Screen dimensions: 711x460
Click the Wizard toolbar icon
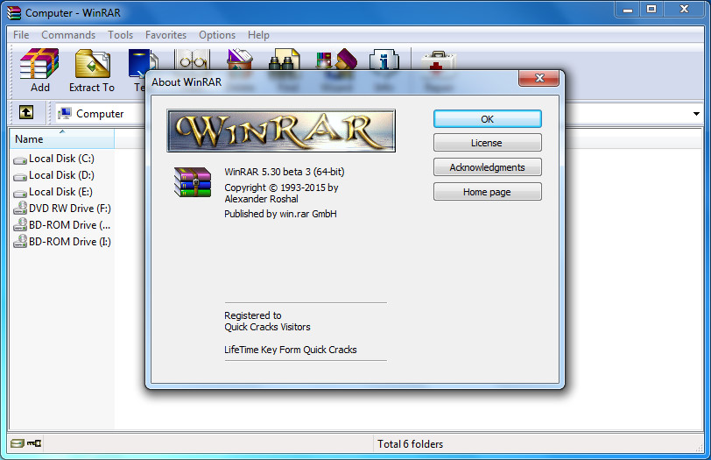[336, 60]
